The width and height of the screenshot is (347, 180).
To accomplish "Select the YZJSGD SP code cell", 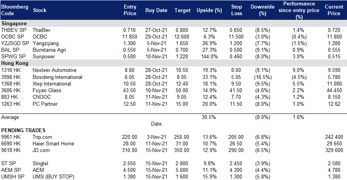I will [x=15, y=44].
